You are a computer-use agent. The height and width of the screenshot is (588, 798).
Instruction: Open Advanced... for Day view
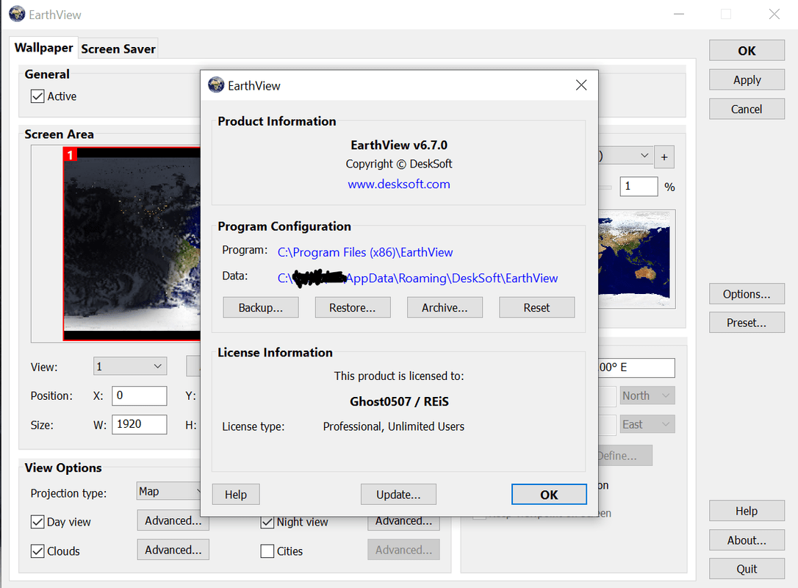pos(173,520)
